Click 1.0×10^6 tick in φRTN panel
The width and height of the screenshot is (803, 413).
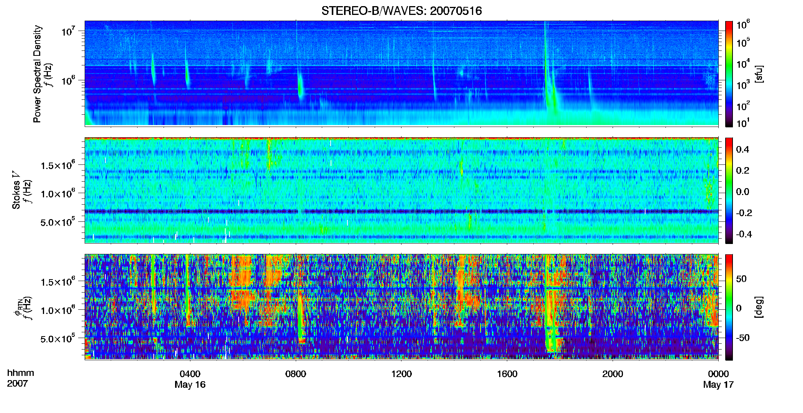[x=58, y=310]
